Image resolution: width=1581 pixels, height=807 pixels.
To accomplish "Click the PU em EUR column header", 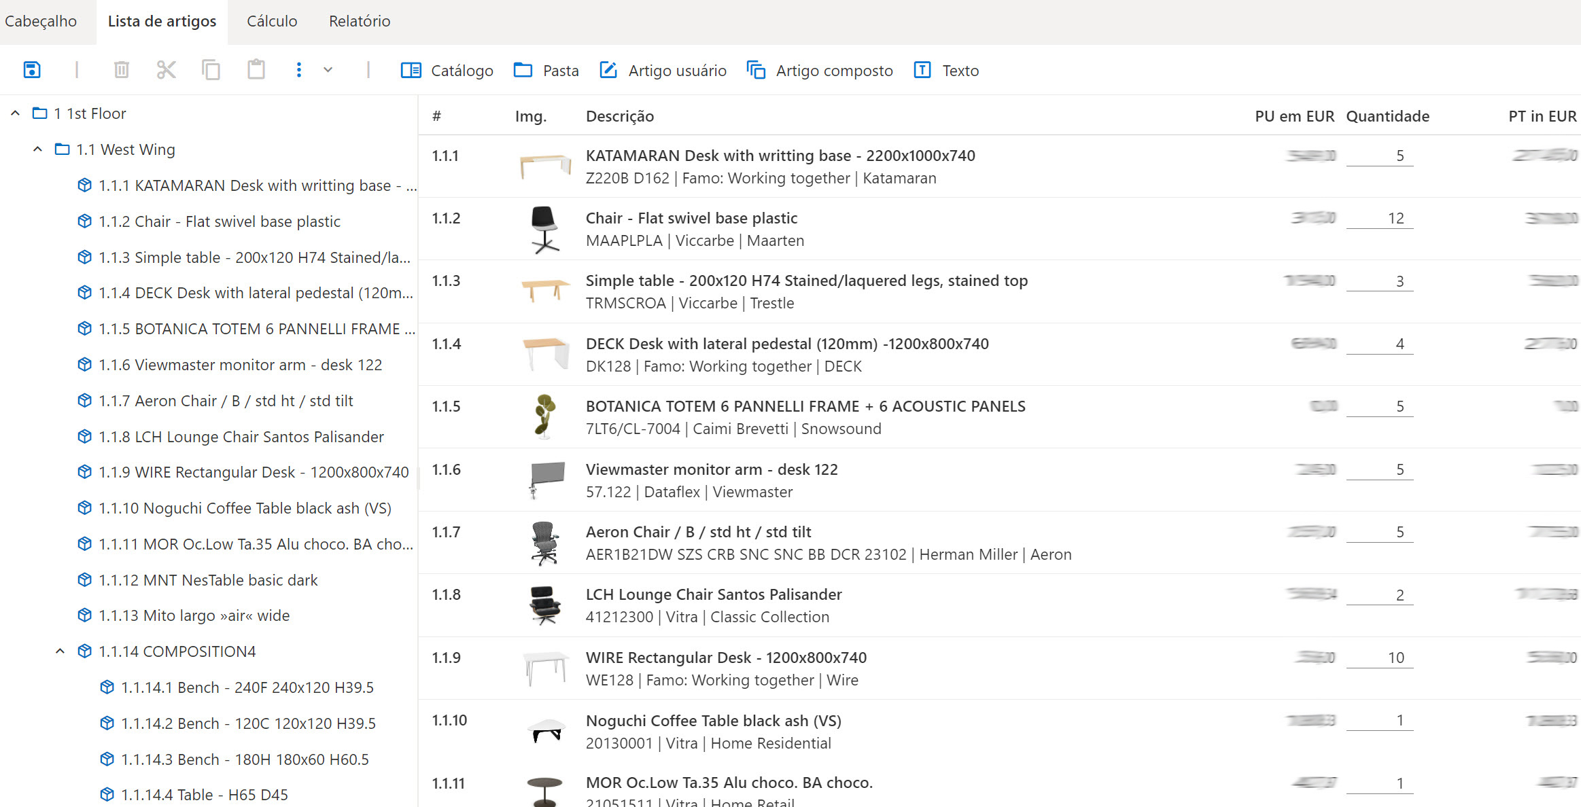I will coord(1294,116).
